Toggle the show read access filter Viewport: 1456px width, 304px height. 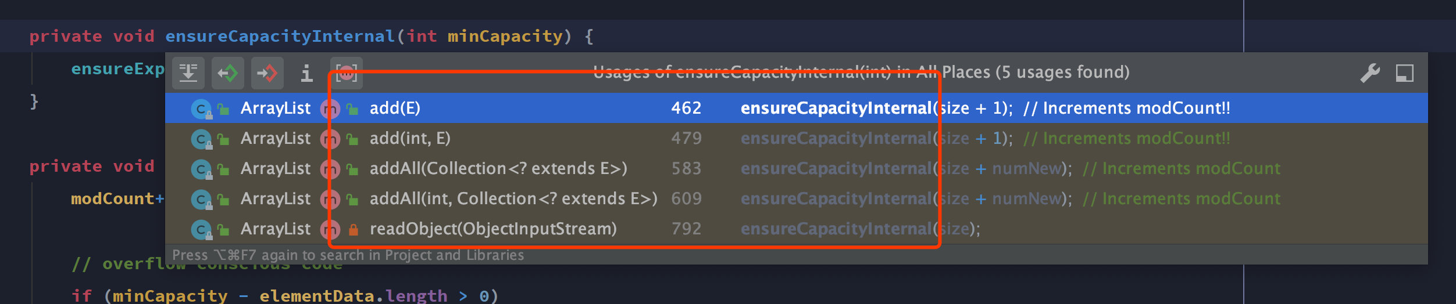(227, 73)
